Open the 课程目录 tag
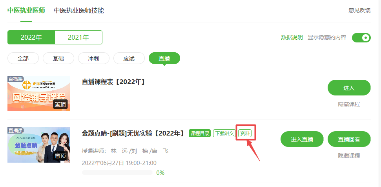This screenshot has width=381, height=187. click(x=200, y=133)
